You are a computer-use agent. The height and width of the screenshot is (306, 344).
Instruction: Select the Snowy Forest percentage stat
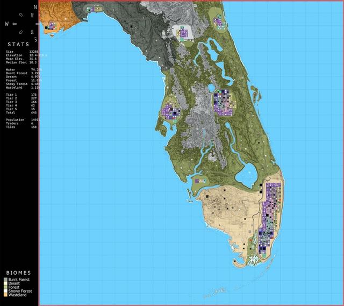pos(23,84)
